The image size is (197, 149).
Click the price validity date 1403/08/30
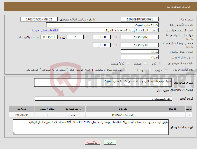[x=140, y=45]
